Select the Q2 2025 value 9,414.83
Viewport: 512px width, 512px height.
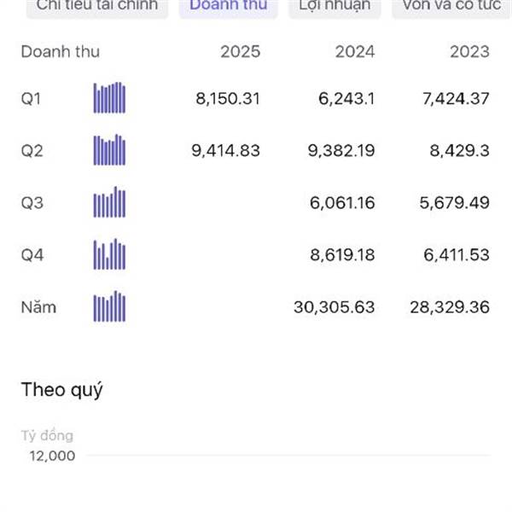[226, 151]
